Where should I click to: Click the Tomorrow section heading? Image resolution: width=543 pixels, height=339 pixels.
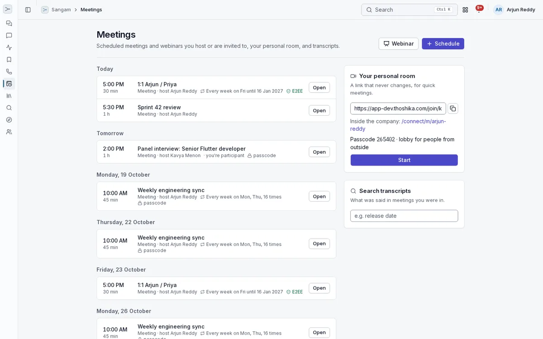110,133
